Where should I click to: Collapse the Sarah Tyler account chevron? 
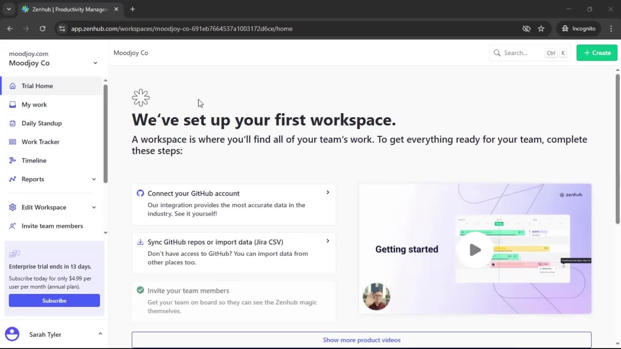coord(100,334)
